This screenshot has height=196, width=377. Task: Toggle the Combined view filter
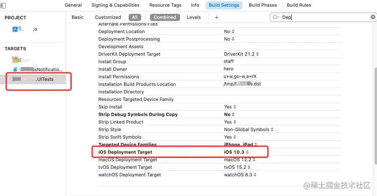[x=165, y=17]
